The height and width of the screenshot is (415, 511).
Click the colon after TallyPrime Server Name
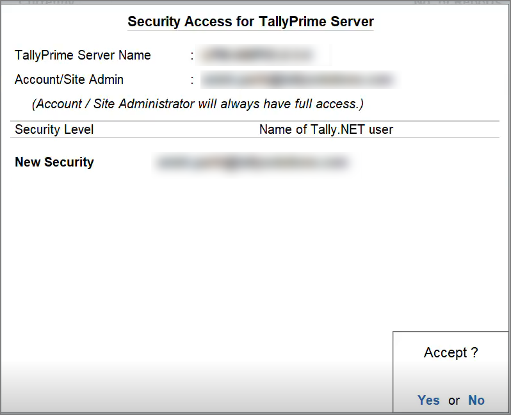192,55
